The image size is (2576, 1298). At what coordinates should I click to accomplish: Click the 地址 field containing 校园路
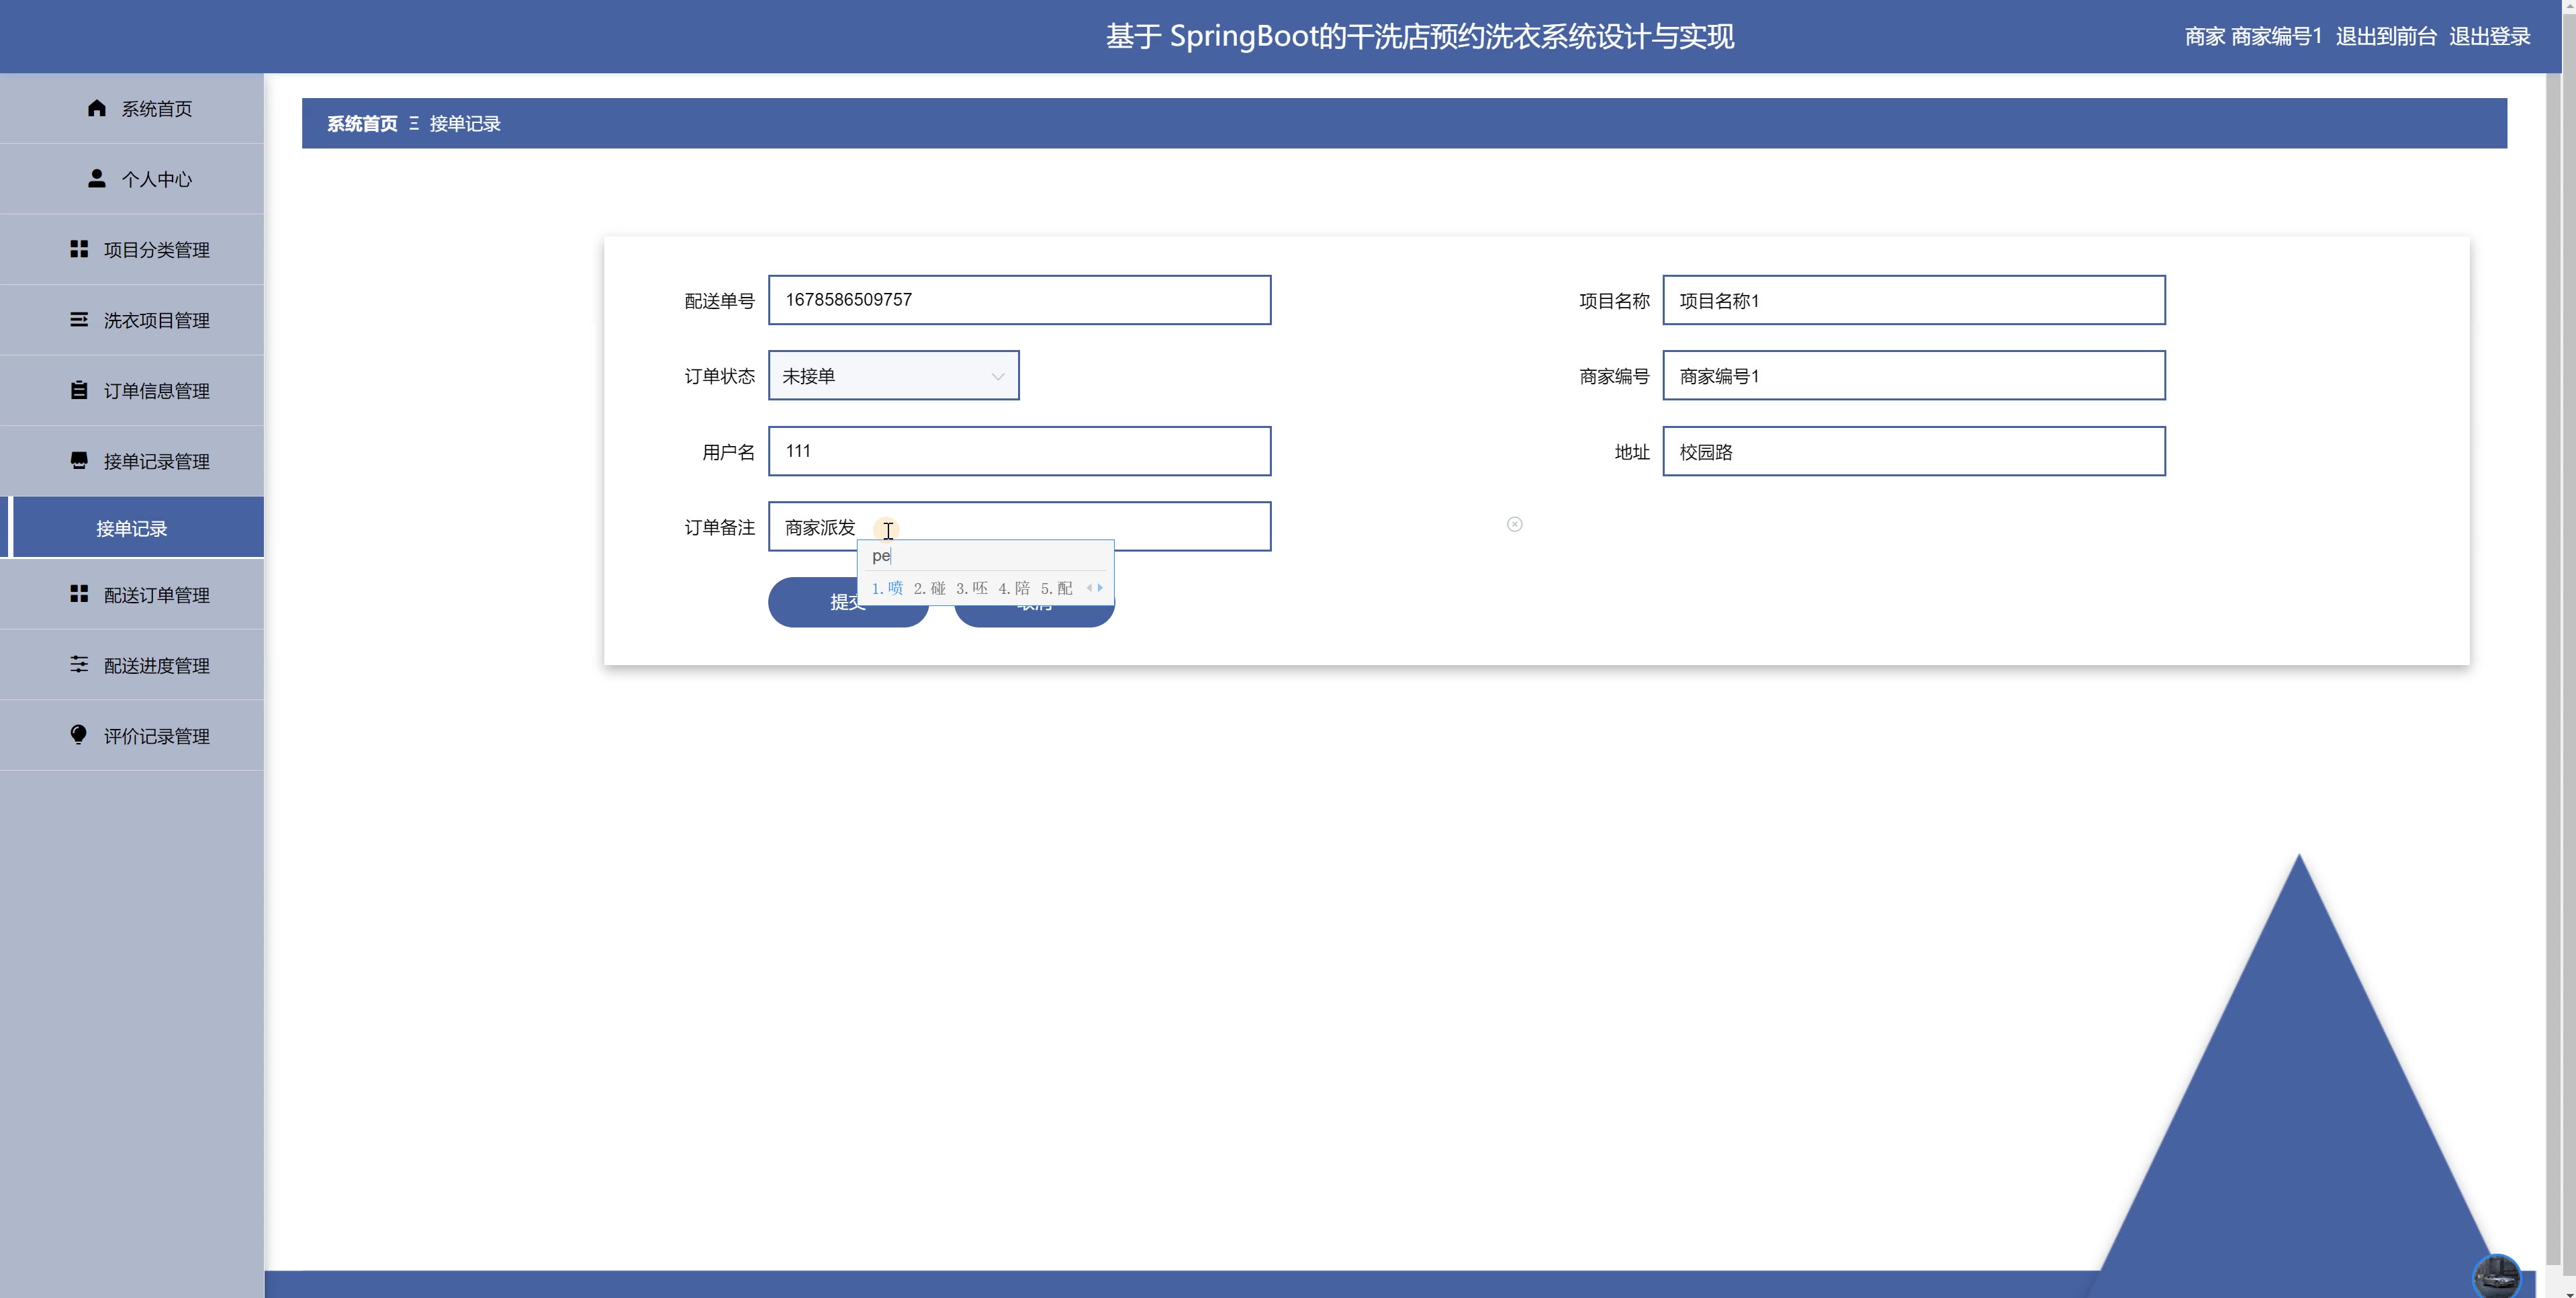1913,452
